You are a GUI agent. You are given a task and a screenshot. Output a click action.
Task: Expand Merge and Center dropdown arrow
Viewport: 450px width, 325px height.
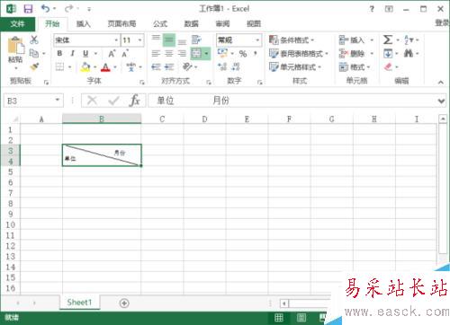pyautogui.click(x=207, y=54)
